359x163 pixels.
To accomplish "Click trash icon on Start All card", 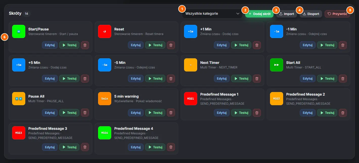I will coord(343,78).
